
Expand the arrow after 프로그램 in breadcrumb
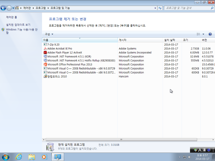[48, 8]
